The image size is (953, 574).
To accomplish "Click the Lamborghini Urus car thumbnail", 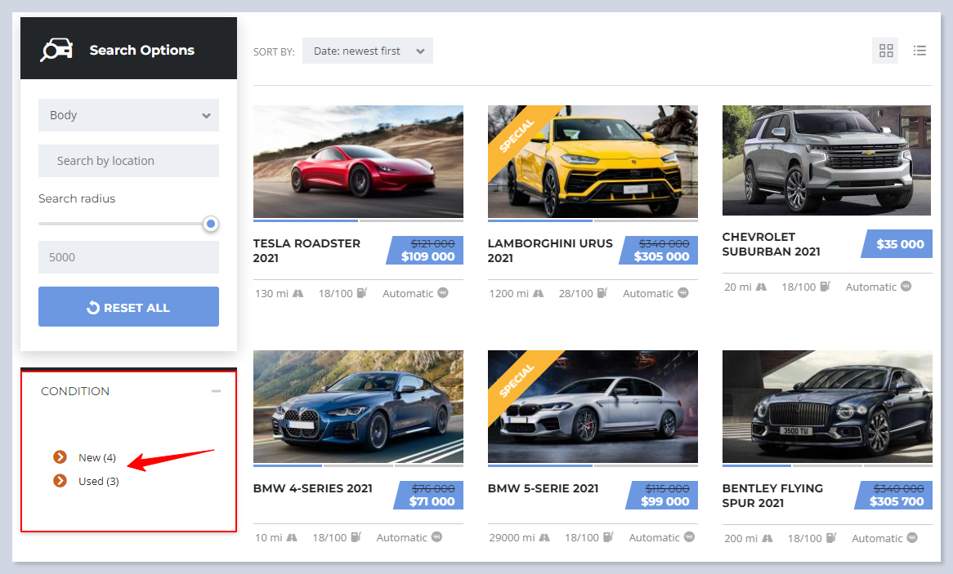I will pos(593,160).
